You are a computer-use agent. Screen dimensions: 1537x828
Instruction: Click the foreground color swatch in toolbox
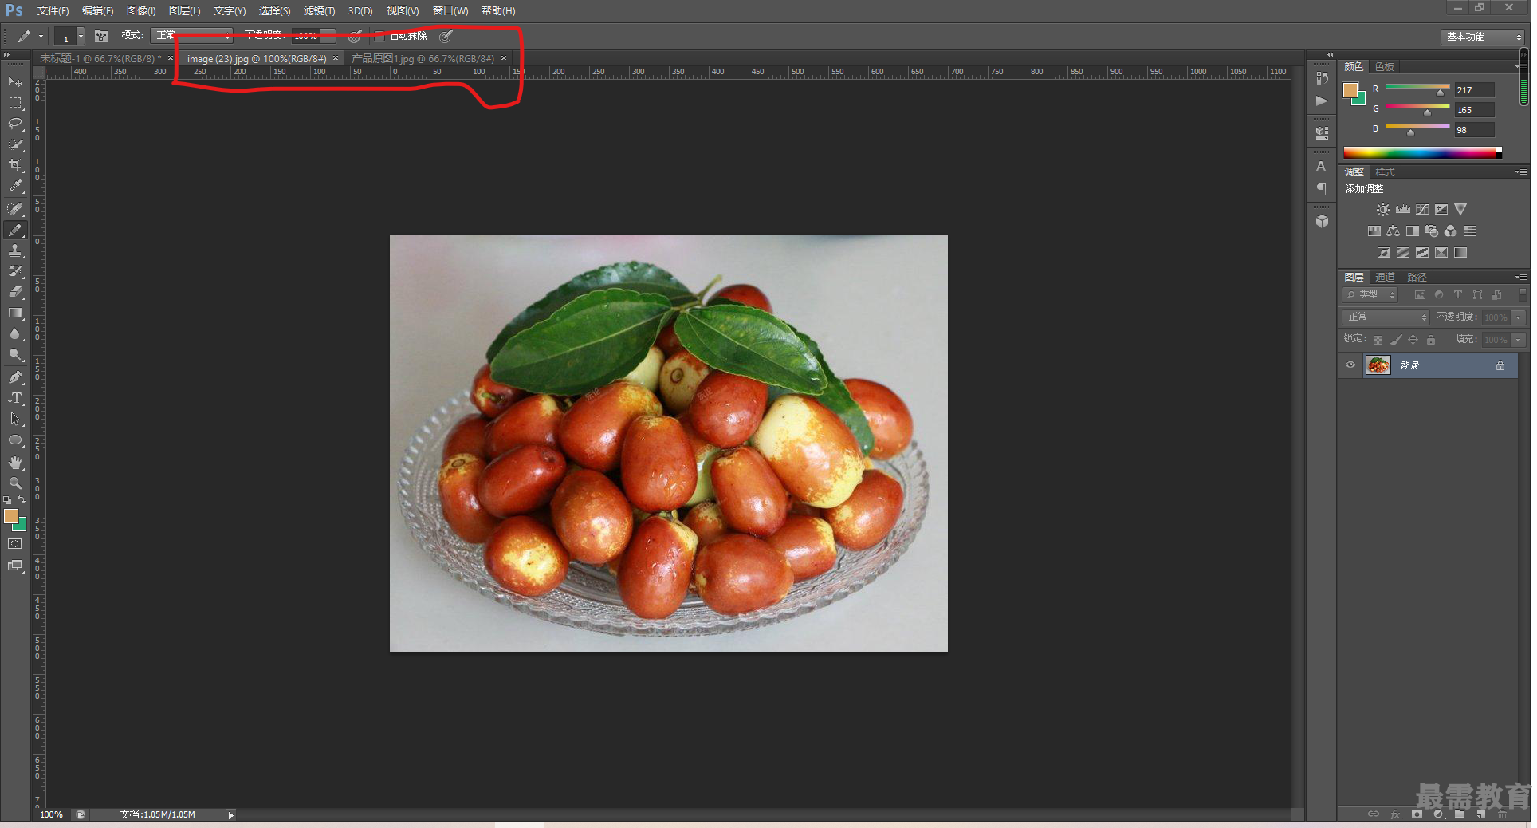[10, 516]
